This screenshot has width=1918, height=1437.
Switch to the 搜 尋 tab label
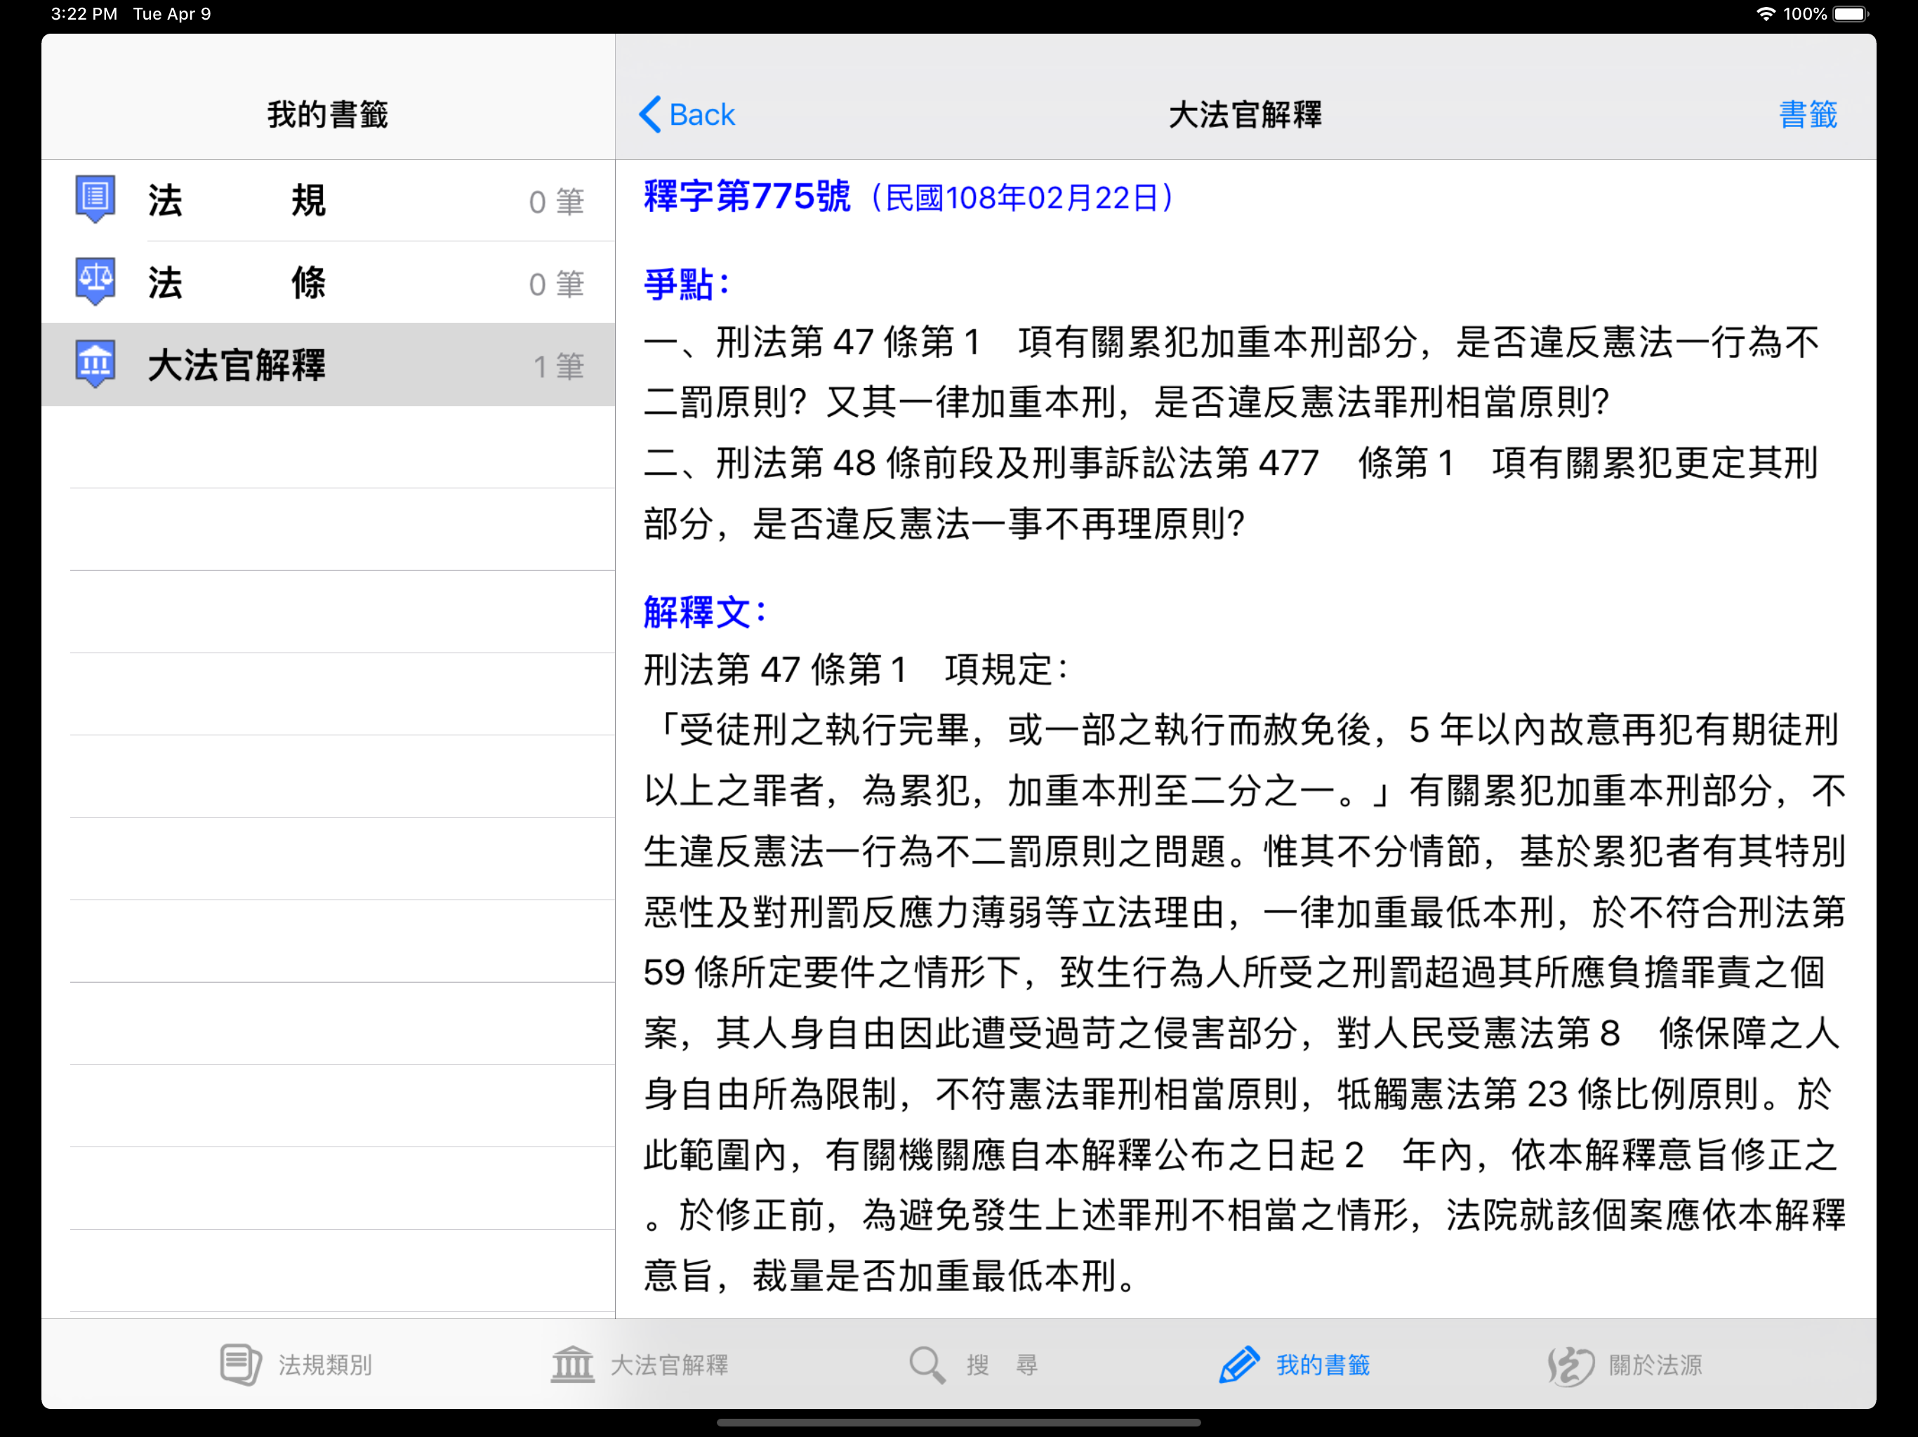[x=1003, y=1365]
